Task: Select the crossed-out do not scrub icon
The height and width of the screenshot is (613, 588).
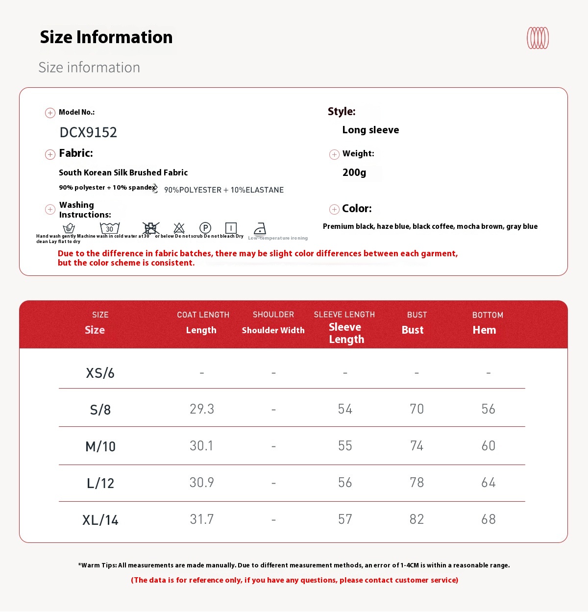Action: pos(151,228)
